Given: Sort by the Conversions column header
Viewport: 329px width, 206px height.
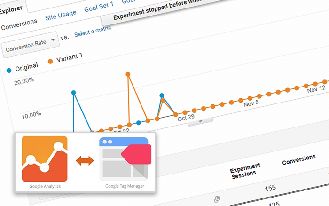Looking at the screenshot, I should (298, 159).
